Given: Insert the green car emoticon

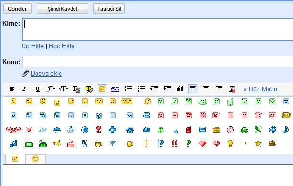Looking at the screenshot, I should [244, 130].
